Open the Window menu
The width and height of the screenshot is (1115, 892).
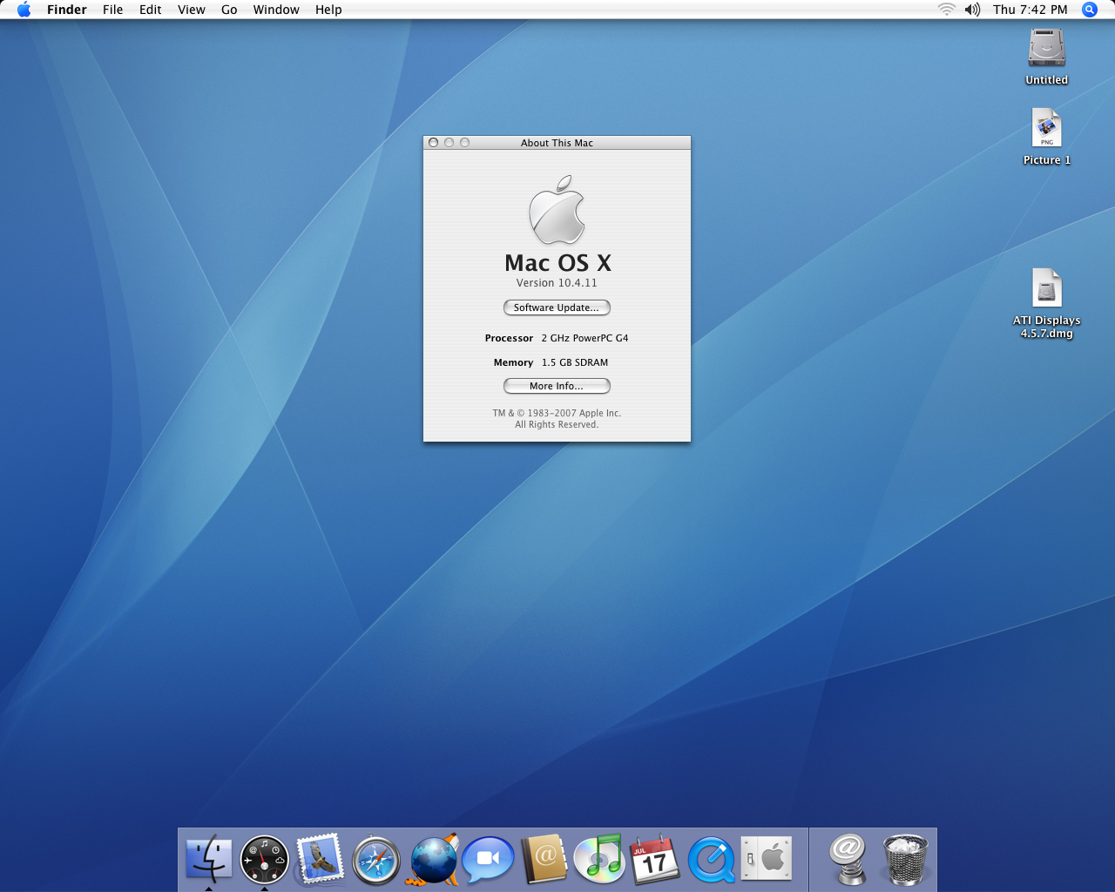(x=276, y=10)
